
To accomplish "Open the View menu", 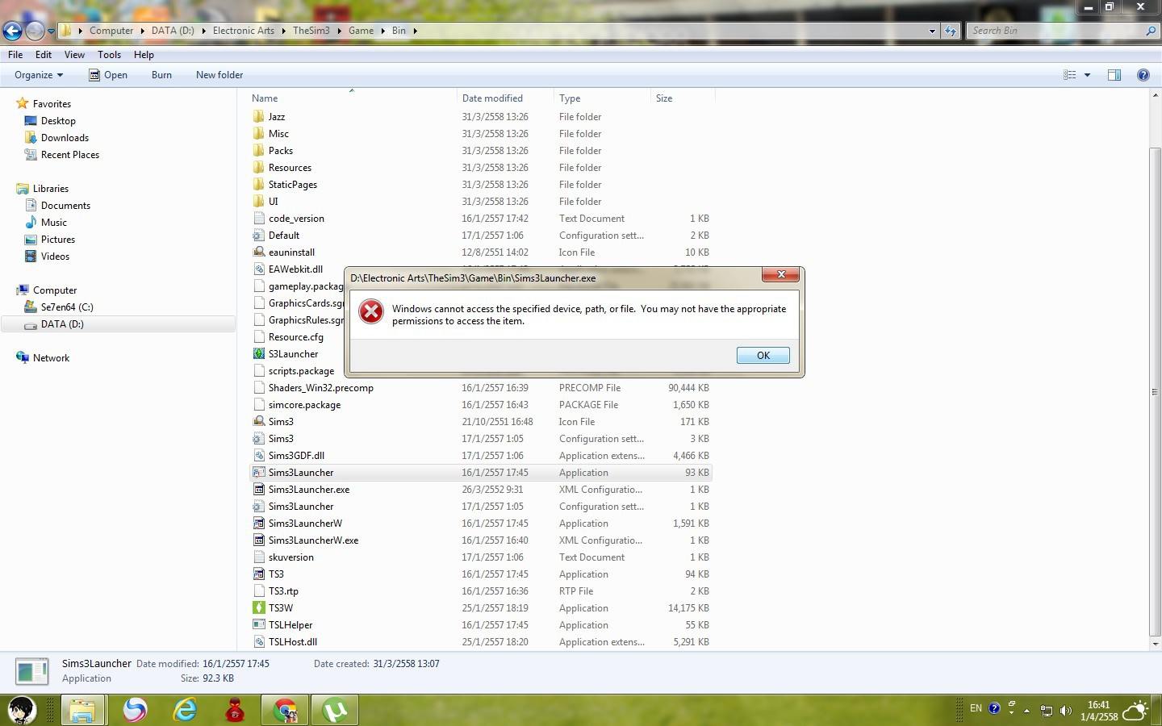I will point(74,55).
